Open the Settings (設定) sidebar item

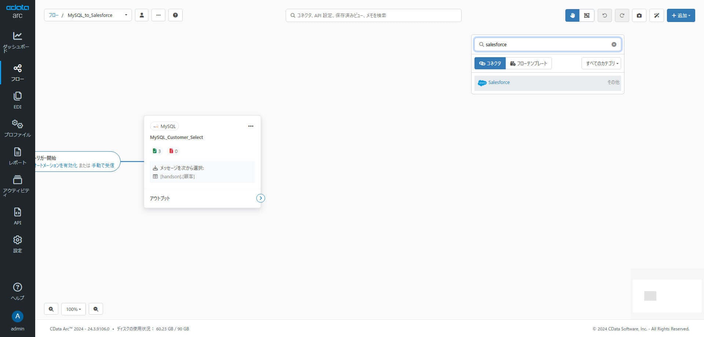[17, 244]
